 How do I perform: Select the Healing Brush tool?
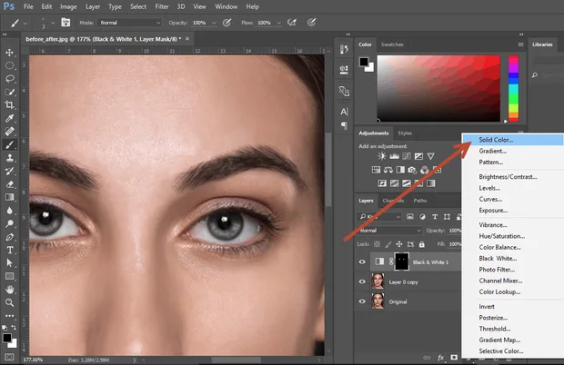tap(10, 131)
